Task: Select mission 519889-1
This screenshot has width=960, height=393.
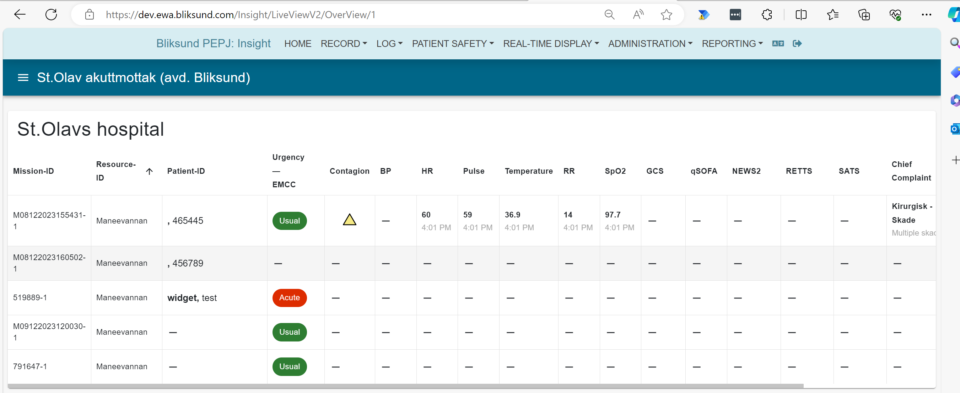Action: click(30, 297)
